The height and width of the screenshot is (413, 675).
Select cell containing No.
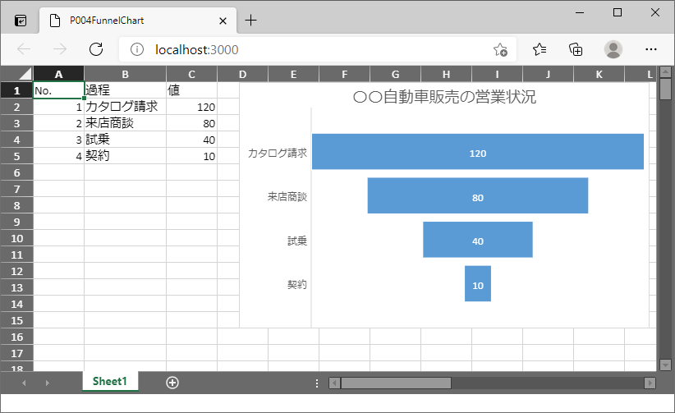[x=58, y=90]
